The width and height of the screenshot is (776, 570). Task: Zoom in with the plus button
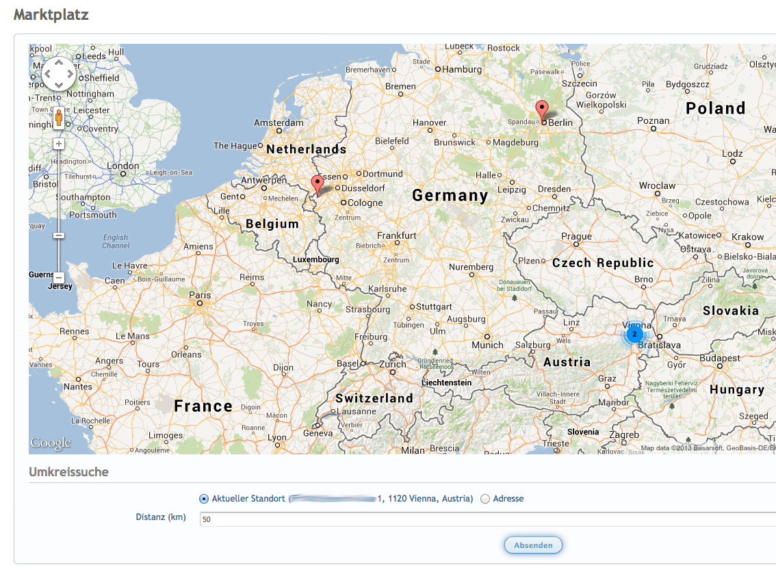59,144
